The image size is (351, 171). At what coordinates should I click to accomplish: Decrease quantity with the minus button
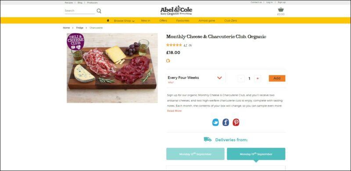pos(241,78)
